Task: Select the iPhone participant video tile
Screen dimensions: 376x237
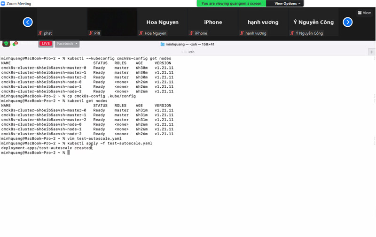Action: tap(213, 22)
